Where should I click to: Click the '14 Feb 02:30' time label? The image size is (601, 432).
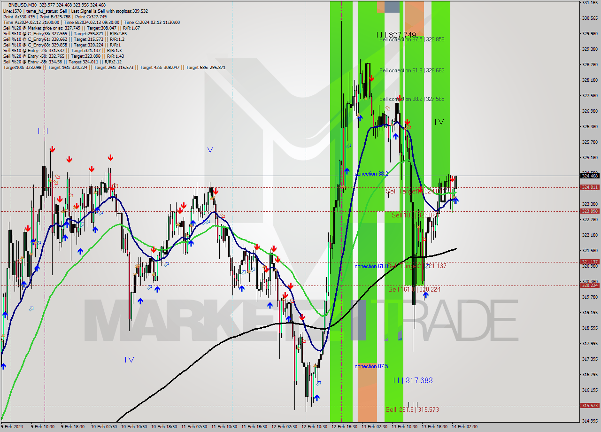[464, 427]
